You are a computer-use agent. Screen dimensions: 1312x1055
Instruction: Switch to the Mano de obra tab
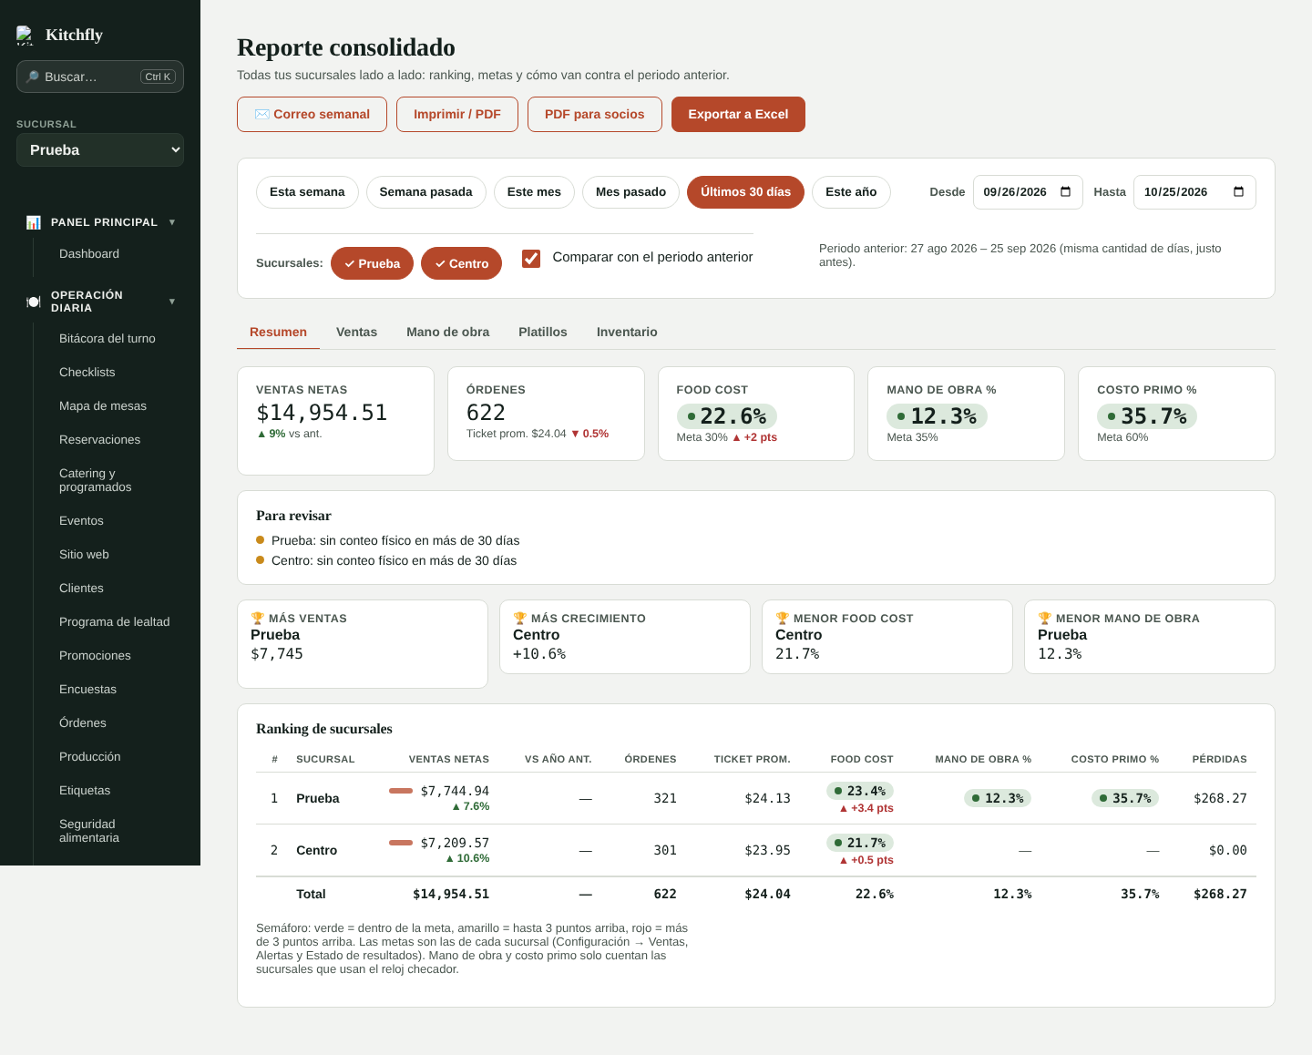(447, 332)
